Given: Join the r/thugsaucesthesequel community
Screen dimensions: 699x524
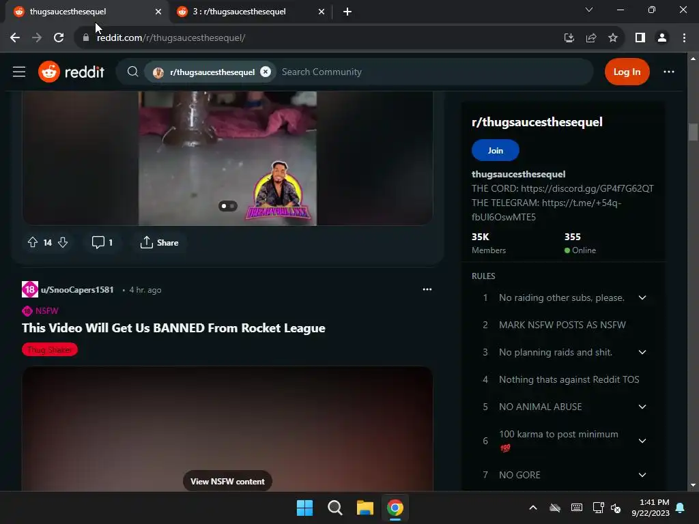Looking at the screenshot, I should pyautogui.click(x=496, y=151).
